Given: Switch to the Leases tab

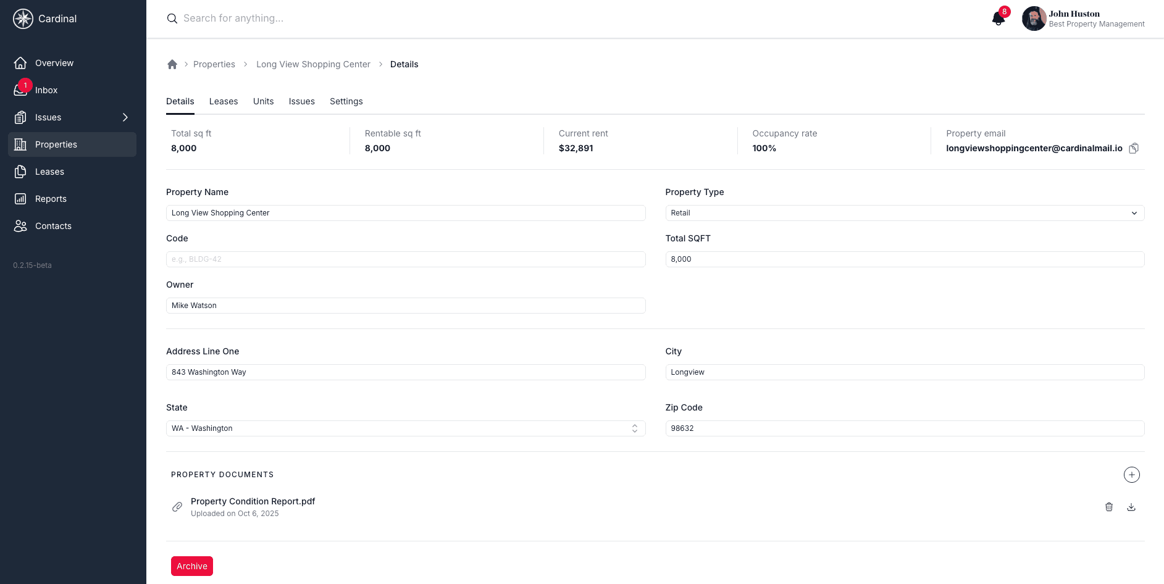Looking at the screenshot, I should coord(224,101).
